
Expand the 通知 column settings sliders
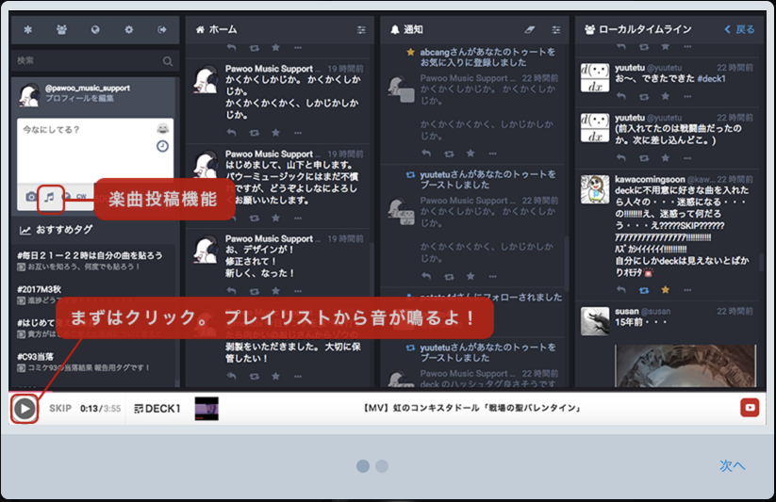(556, 30)
